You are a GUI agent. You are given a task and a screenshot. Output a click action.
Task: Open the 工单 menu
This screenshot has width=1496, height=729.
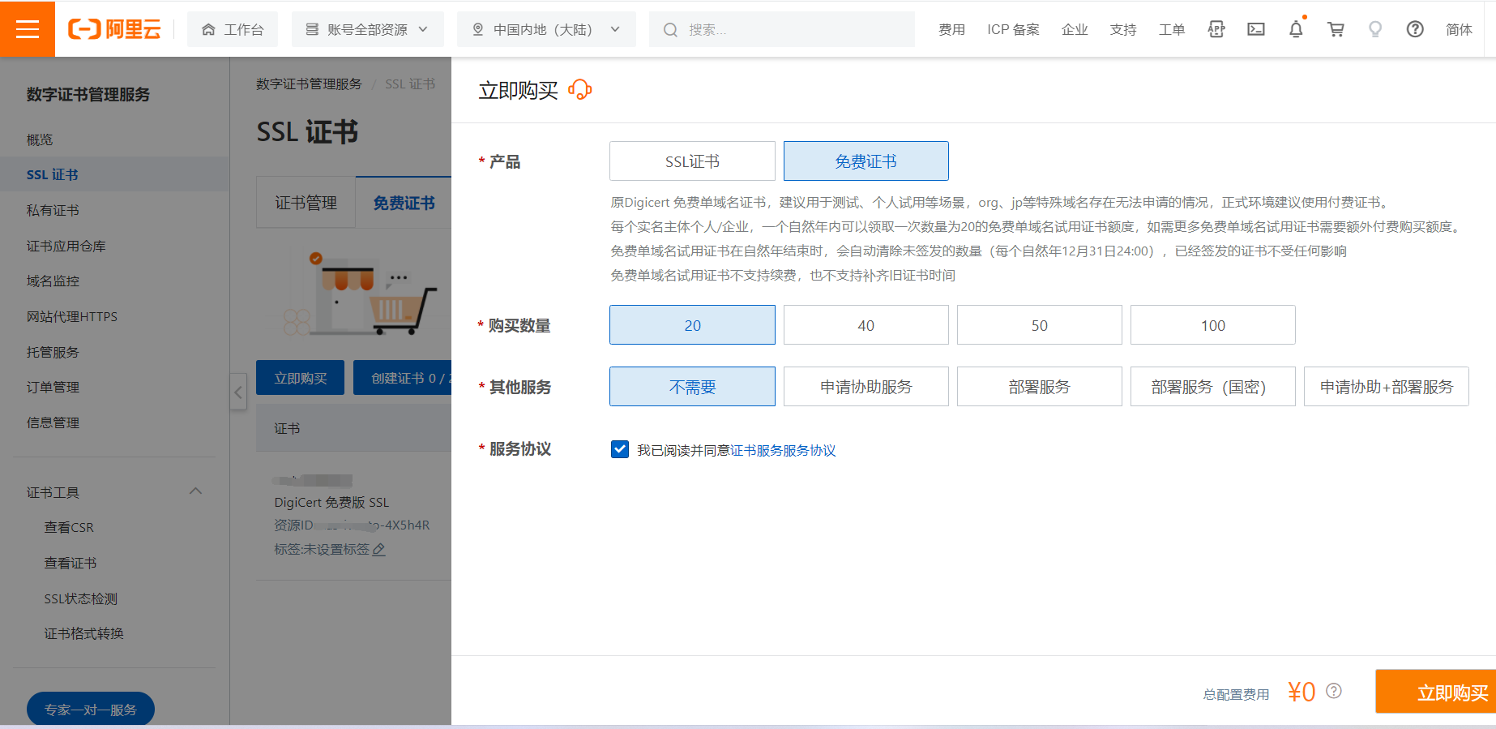[1172, 29]
